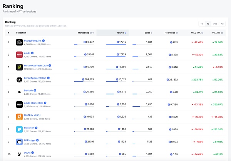Viewport: 231px width, 161px height.
Task: Select the All time range tab
Action: point(222,23)
